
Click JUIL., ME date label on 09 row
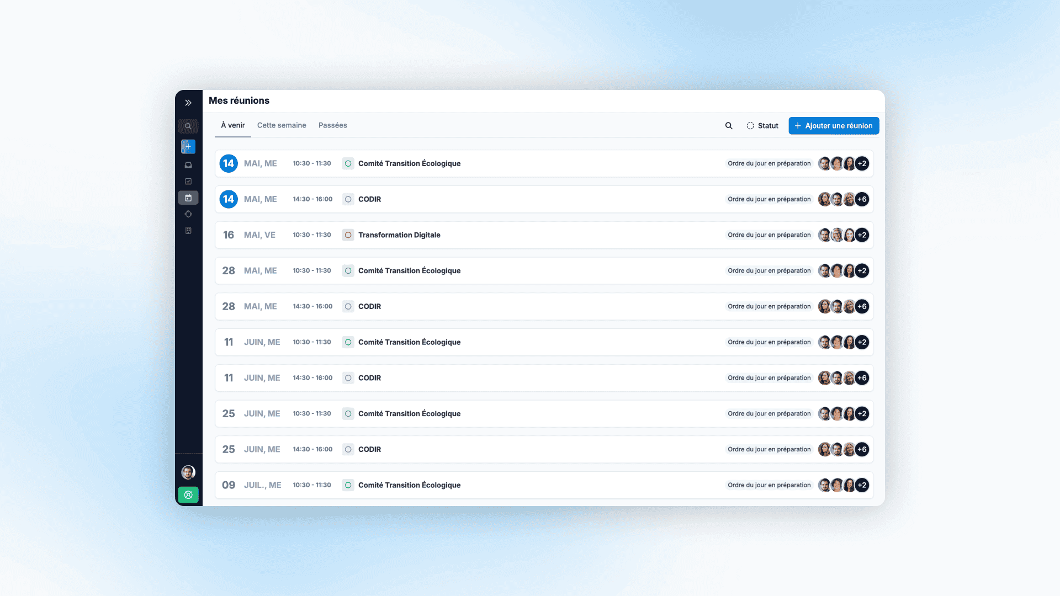point(262,485)
